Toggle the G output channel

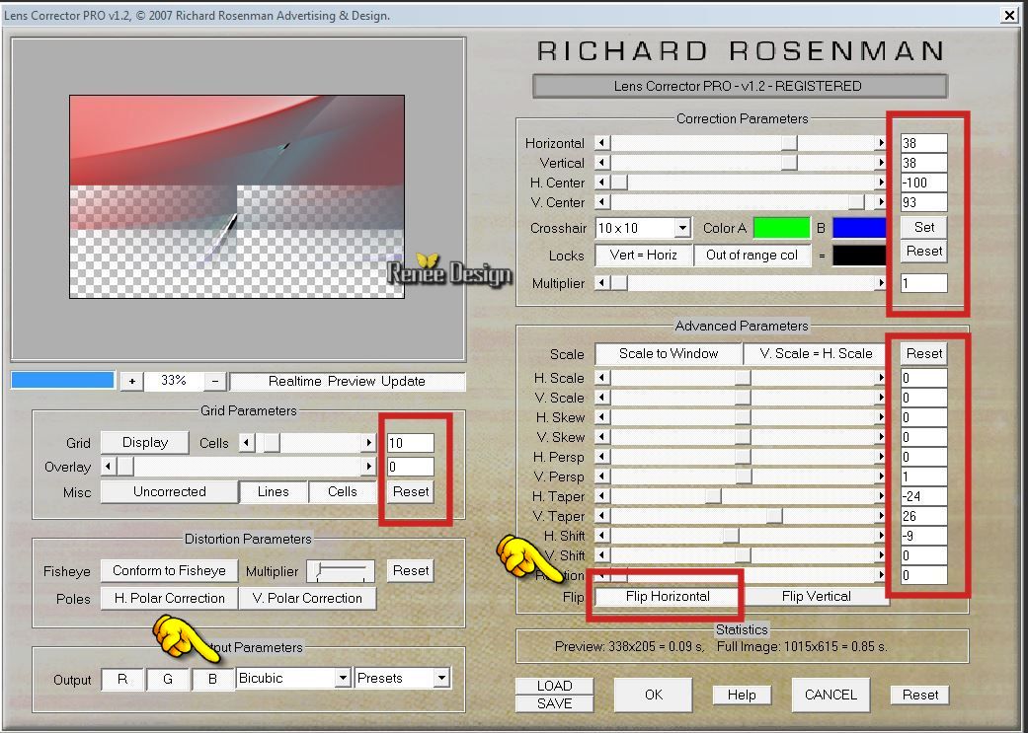tap(168, 680)
